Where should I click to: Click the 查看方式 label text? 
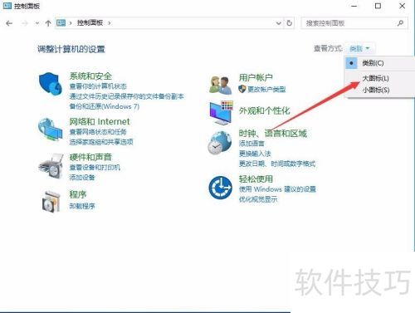click(328, 49)
